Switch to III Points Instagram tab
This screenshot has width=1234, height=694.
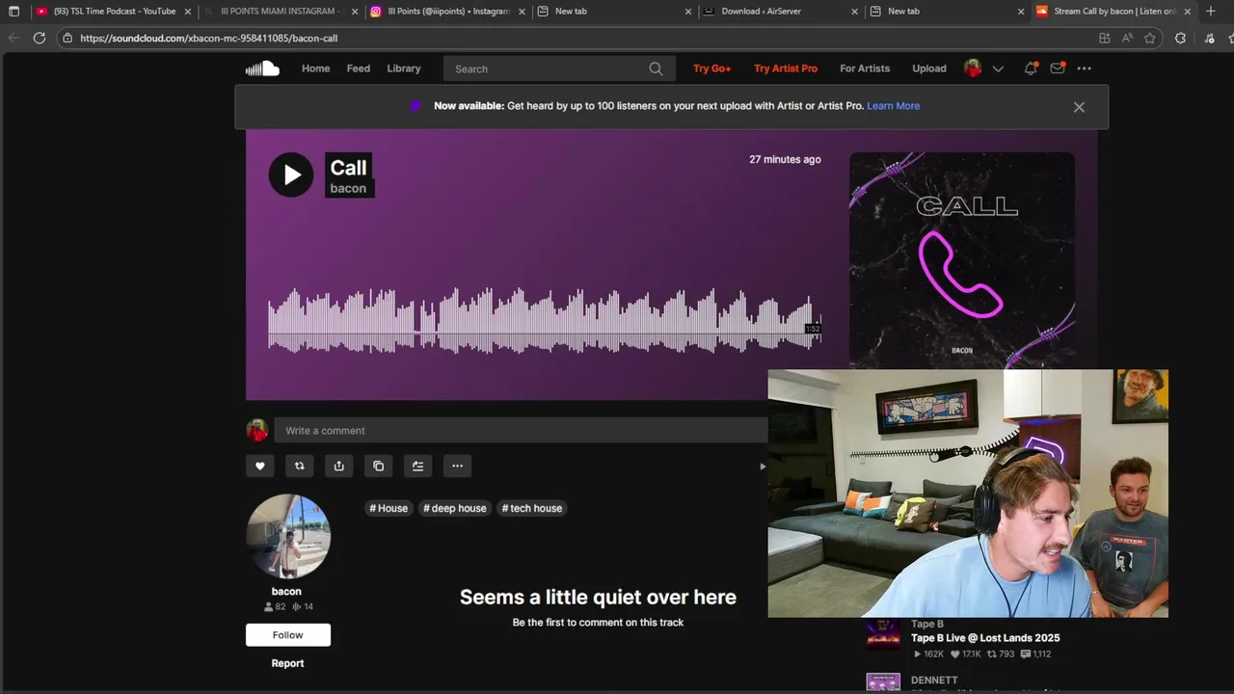coord(448,12)
